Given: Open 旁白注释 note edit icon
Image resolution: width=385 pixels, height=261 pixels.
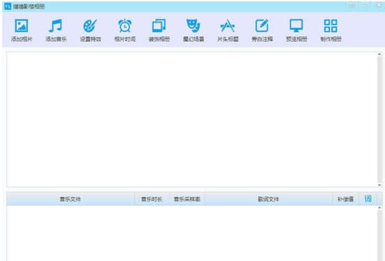Looking at the screenshot, I should [262, 26].
